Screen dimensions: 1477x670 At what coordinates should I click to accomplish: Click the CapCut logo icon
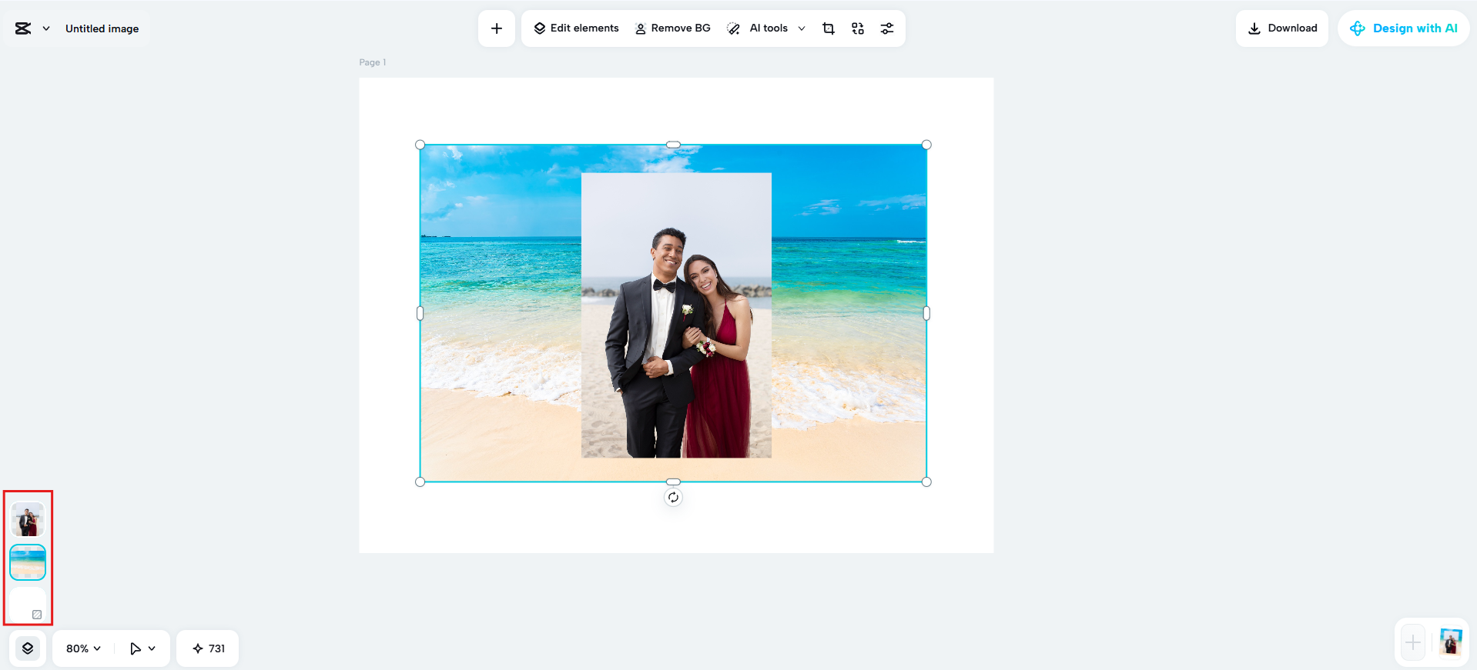point(23,28)
